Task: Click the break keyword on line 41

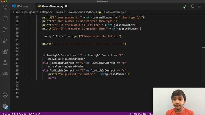Action: coord(52,78)
